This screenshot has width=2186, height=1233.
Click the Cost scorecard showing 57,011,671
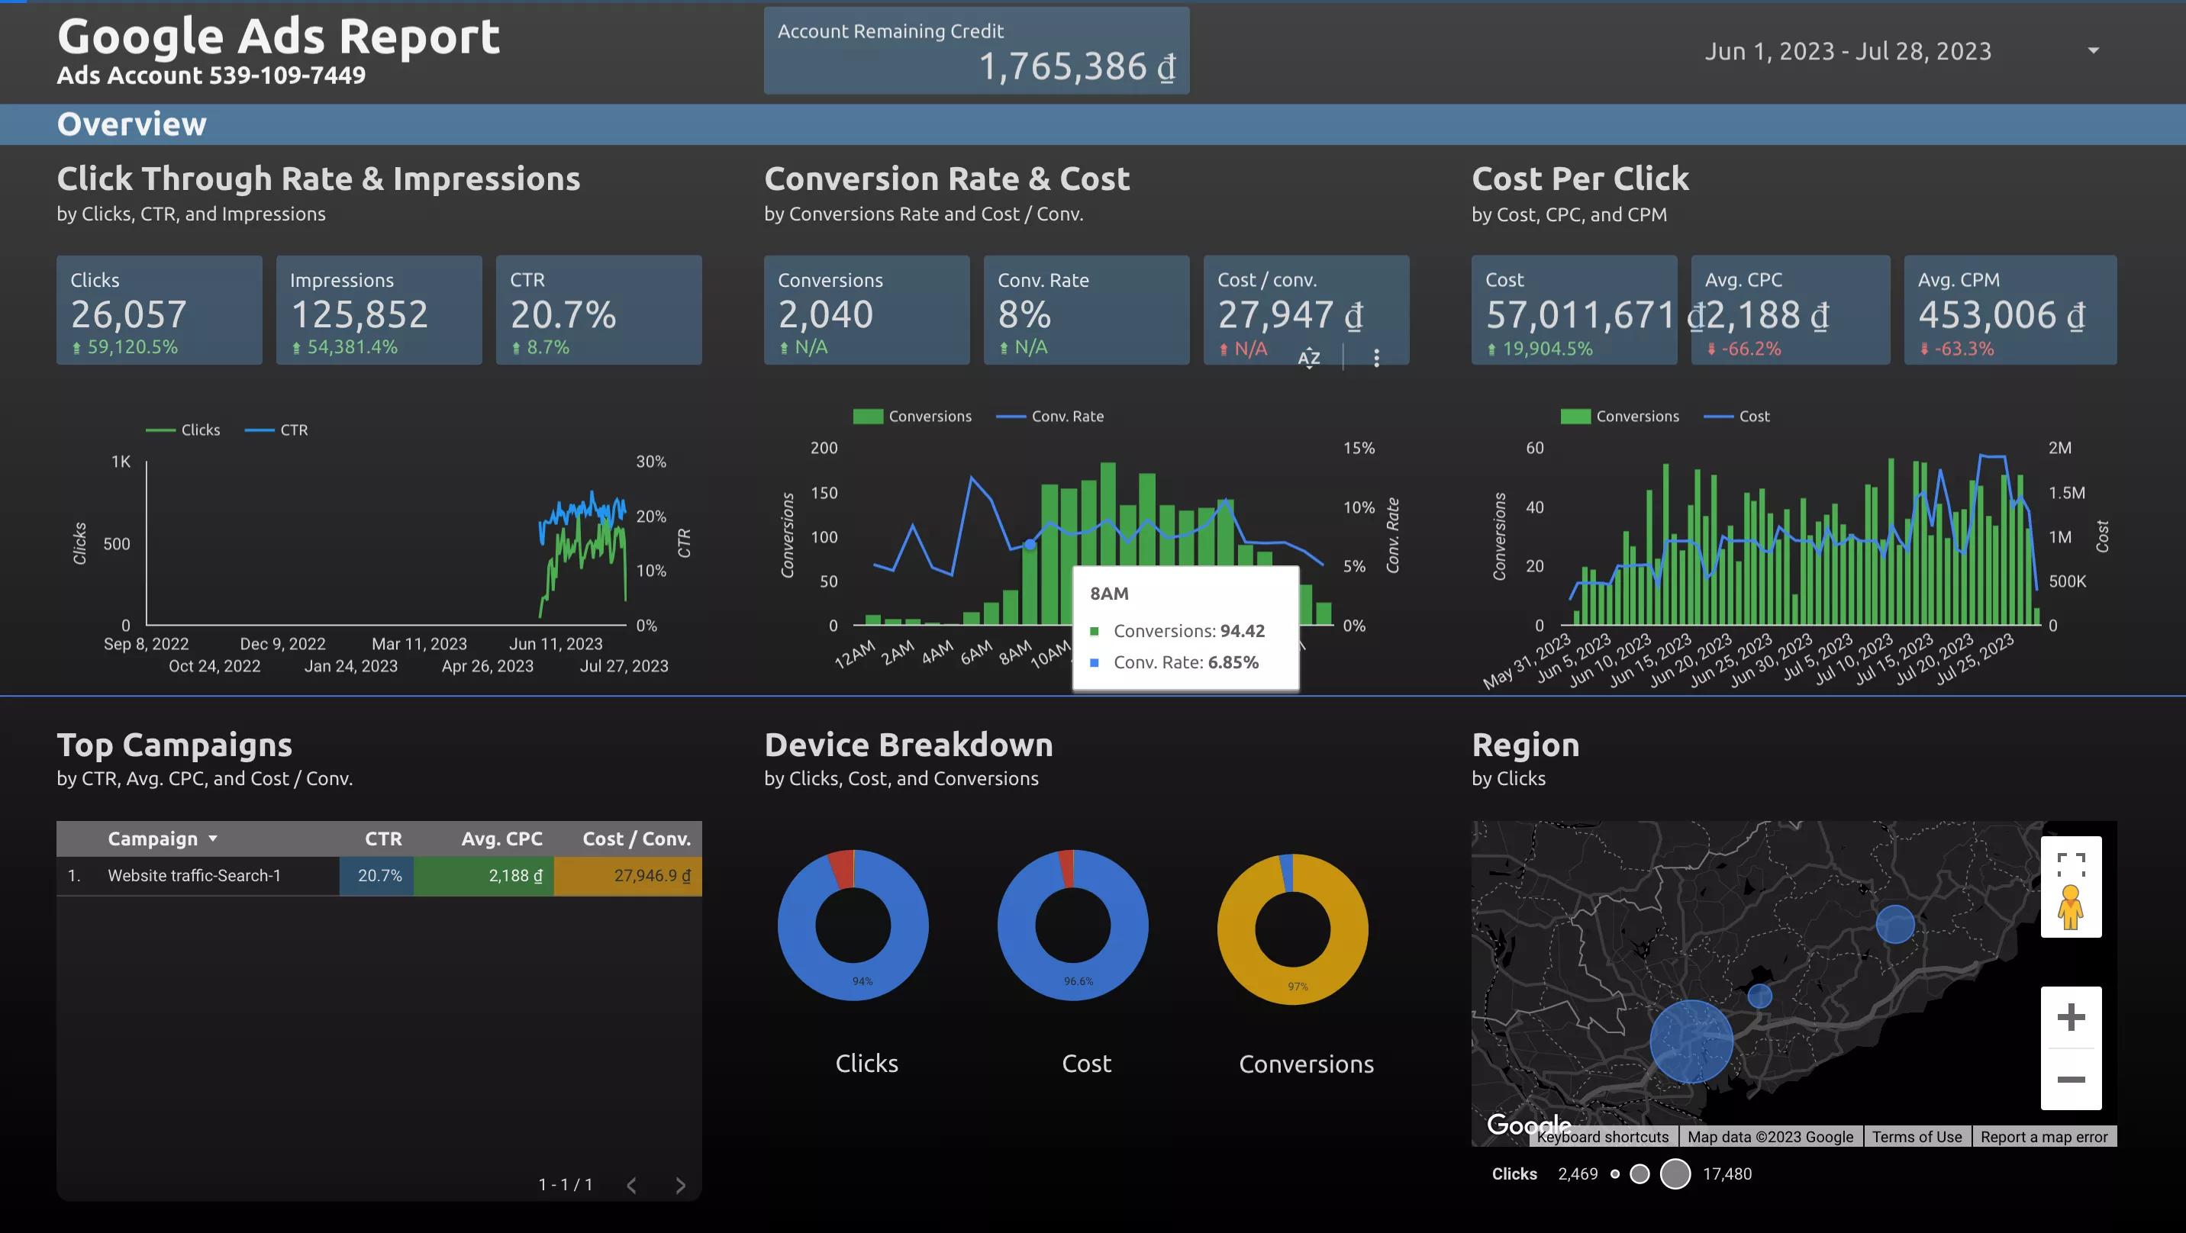pyautogui.click(x=1574, y=310)
